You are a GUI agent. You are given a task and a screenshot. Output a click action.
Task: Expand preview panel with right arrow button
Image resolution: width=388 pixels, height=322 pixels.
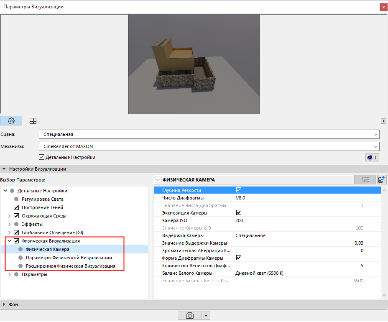tap(383, 121)
